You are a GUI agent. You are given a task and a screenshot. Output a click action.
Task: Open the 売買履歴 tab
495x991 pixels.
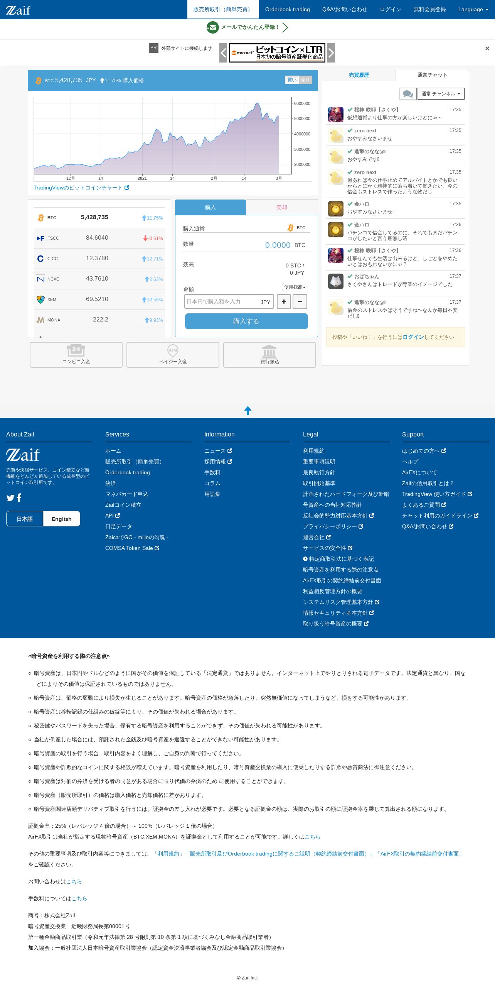click(359, 75)
